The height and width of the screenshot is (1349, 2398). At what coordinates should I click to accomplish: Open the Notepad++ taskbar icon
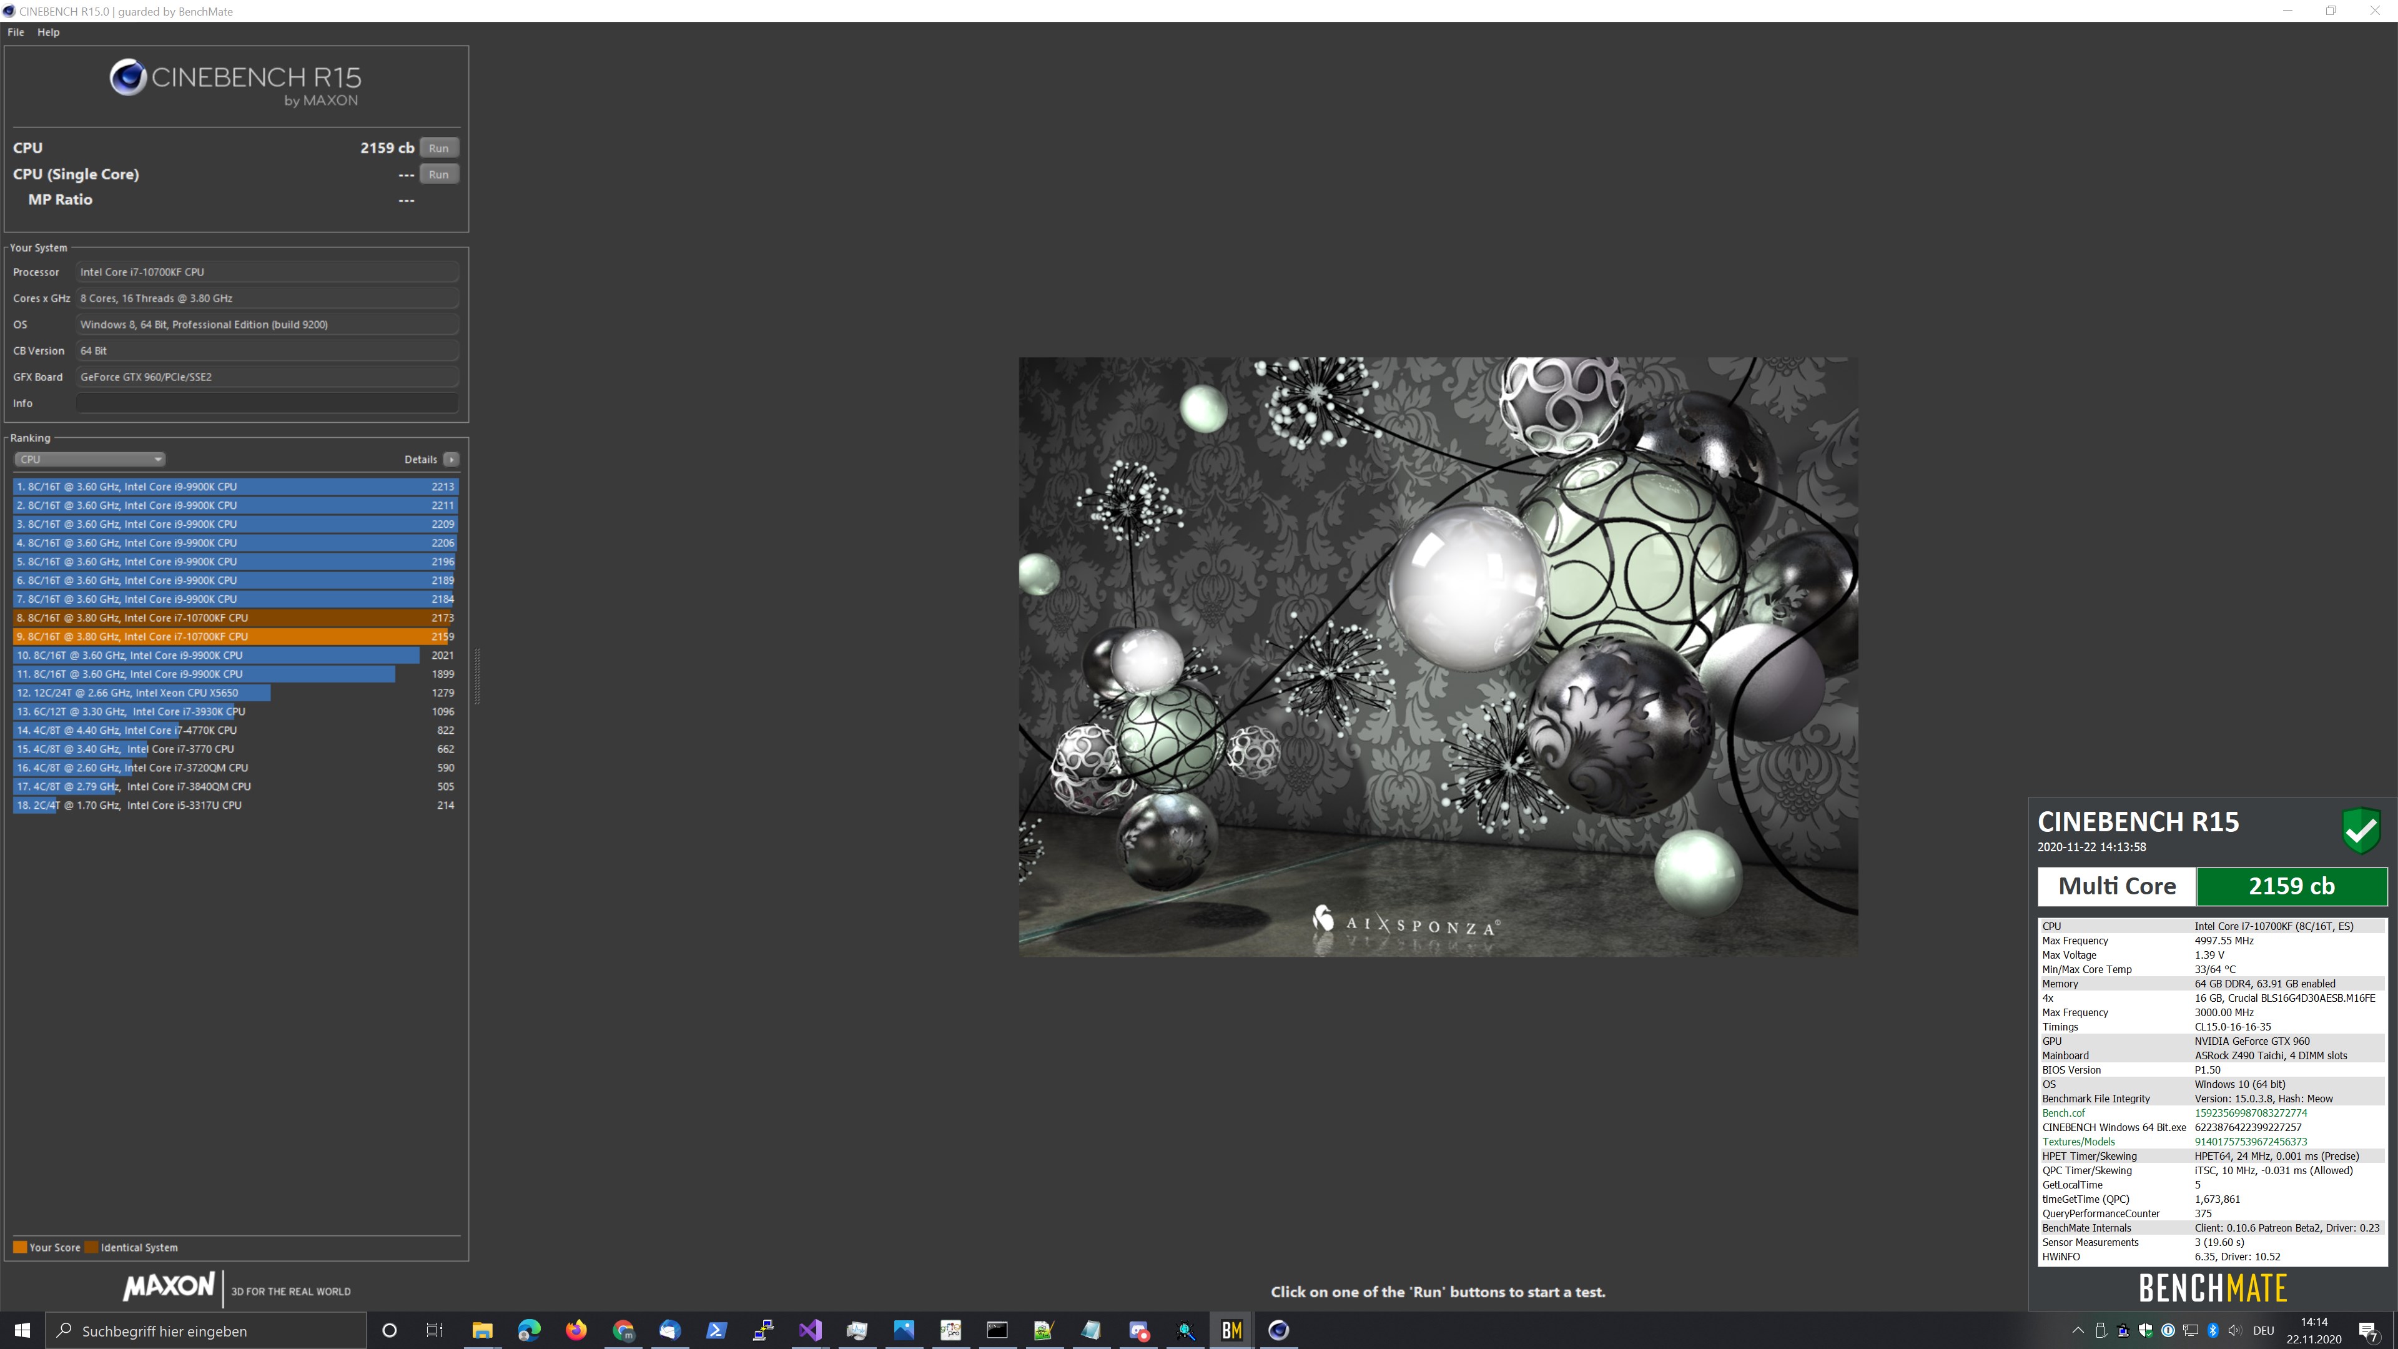pos(1044,1330)
